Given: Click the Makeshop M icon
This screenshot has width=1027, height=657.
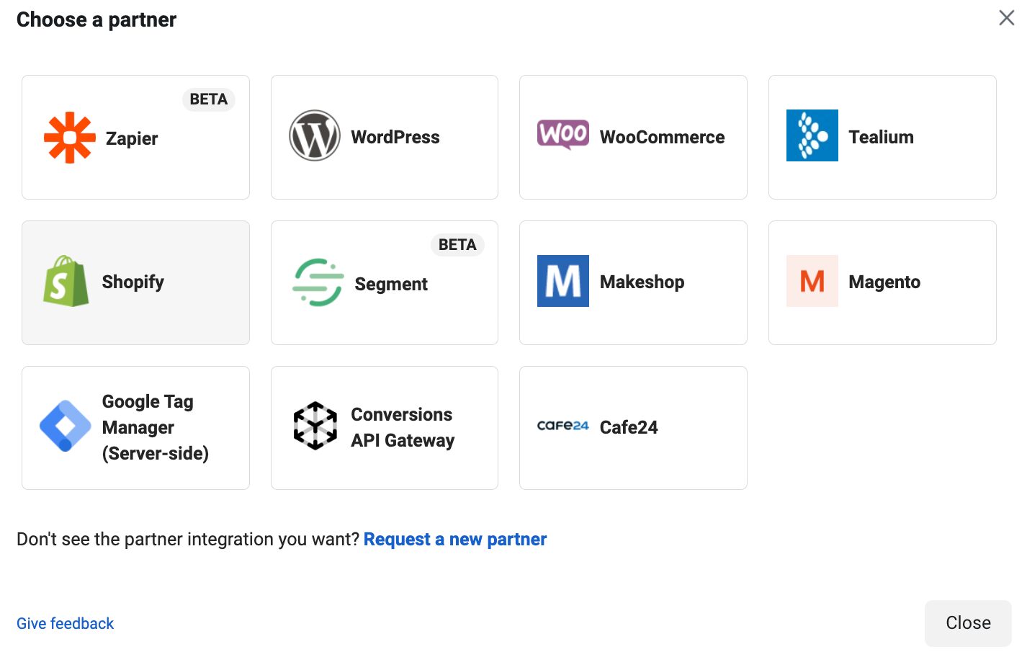Looking at the screenshot, I should [562, 281].
